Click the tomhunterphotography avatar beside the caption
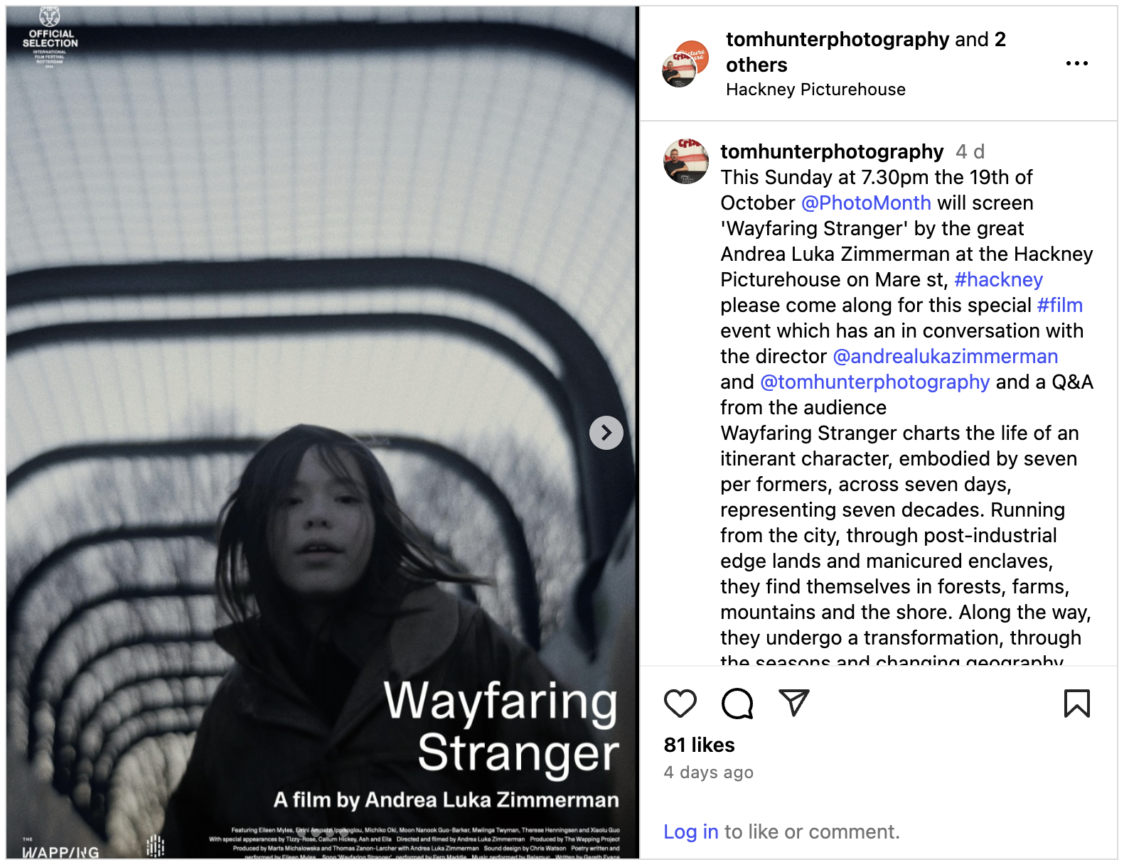The width and height of the screenshot is (1129, 867). [685, 161]
